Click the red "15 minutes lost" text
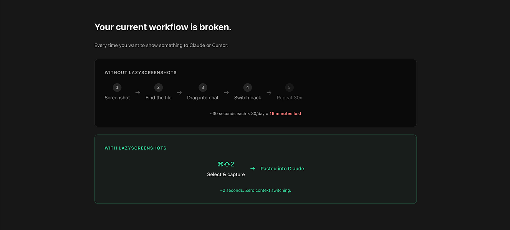 pos(285,113)
